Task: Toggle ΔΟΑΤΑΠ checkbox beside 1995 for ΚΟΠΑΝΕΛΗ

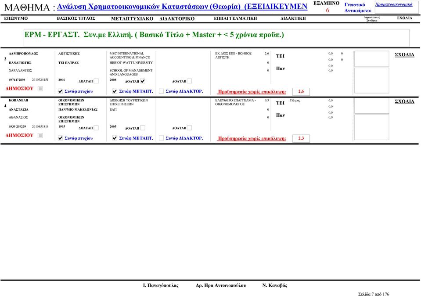Action: (96, 128)
